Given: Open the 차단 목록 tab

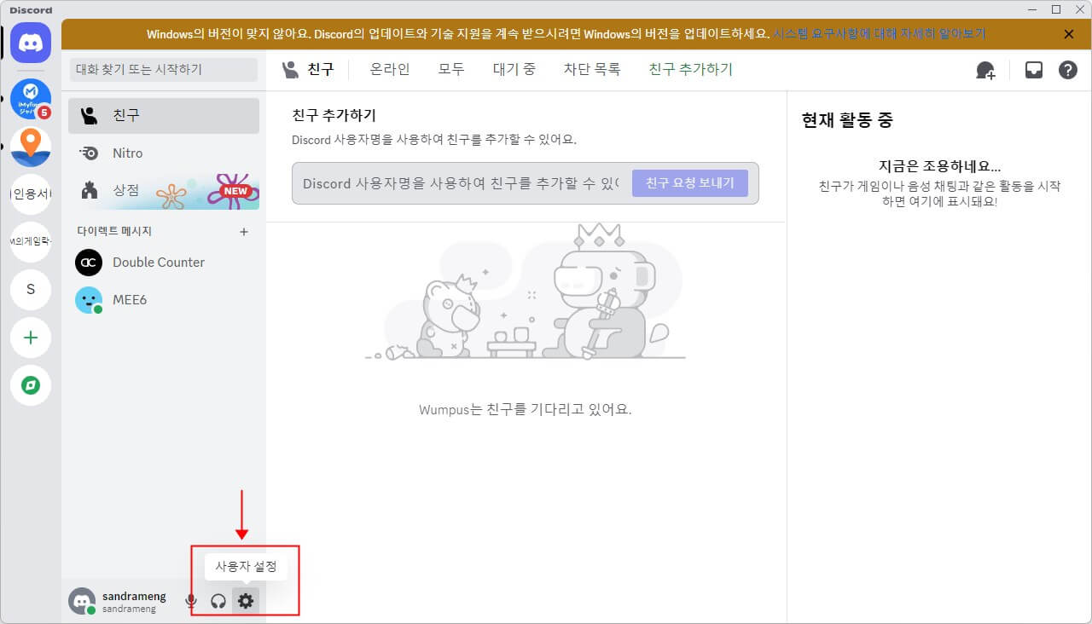Looking at the screenshot, I should [591, 69].
